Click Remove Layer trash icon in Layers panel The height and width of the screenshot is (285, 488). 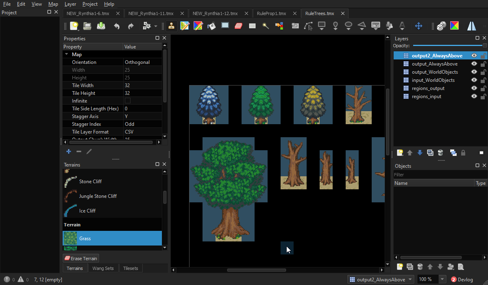440,153
